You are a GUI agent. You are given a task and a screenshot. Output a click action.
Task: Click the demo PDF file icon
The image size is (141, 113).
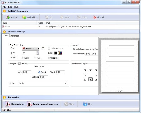[x=3, y=27]
